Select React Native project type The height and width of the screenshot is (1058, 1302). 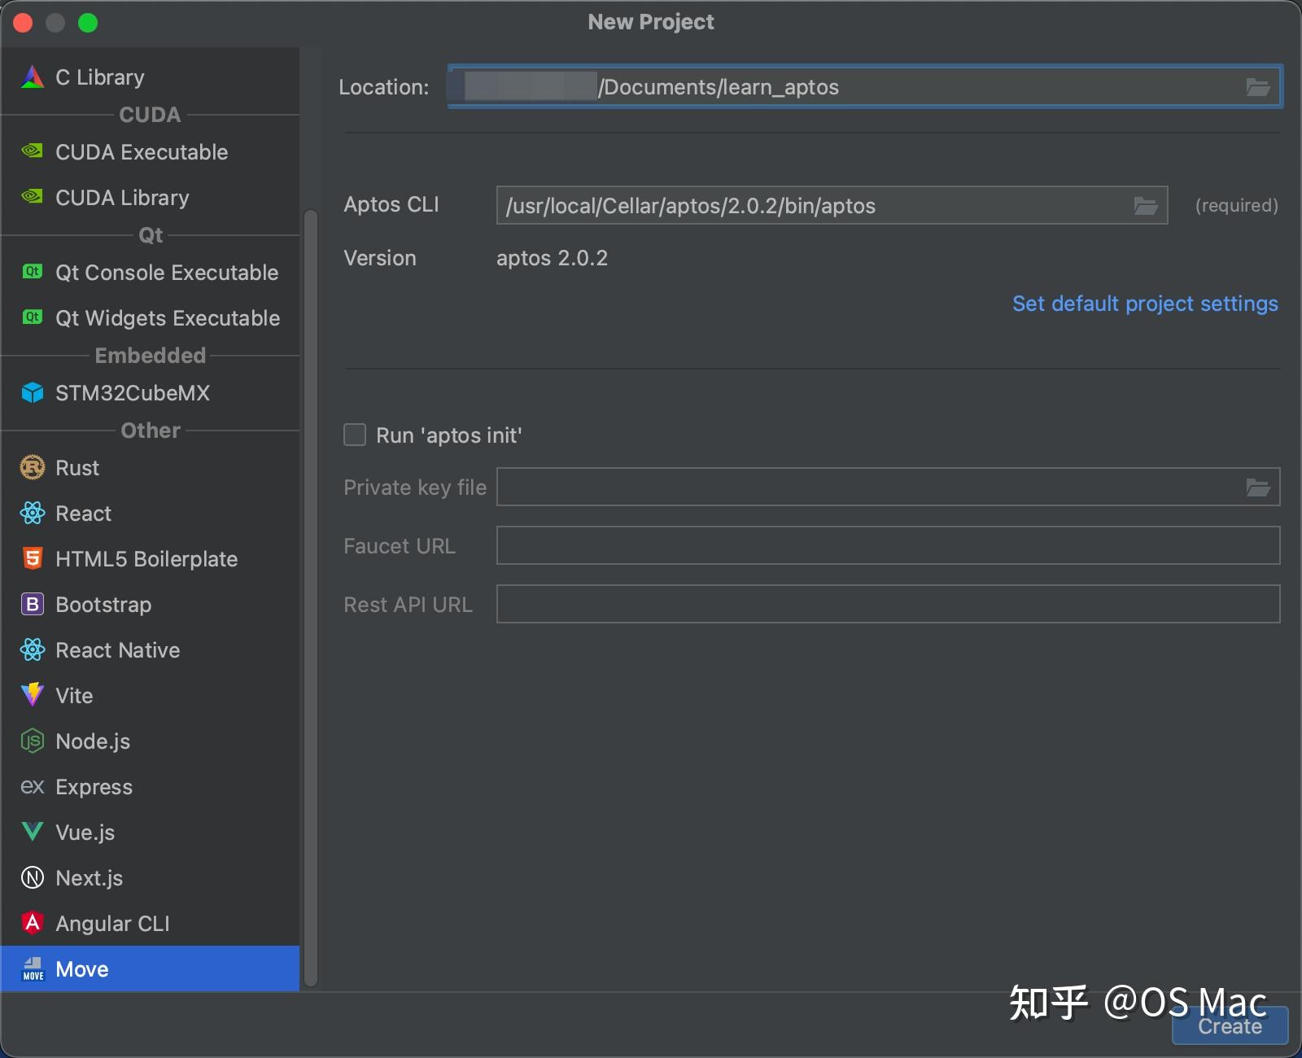click(150, 650)
